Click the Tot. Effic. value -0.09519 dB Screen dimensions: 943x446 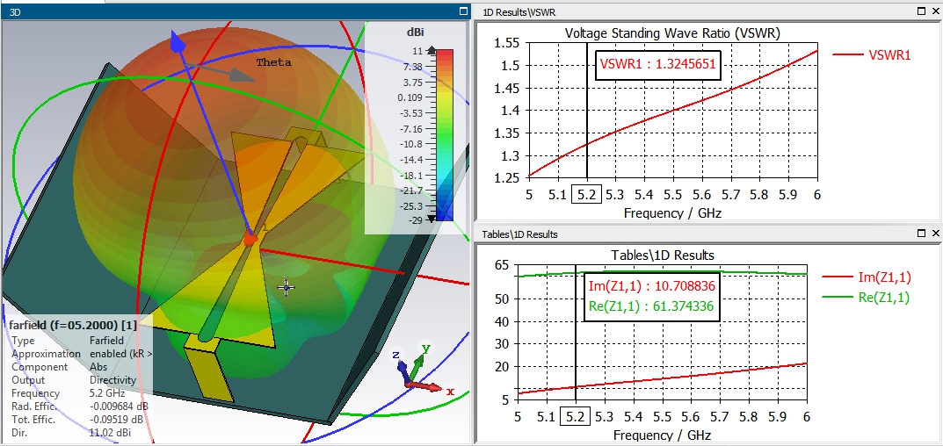[116, 420]
